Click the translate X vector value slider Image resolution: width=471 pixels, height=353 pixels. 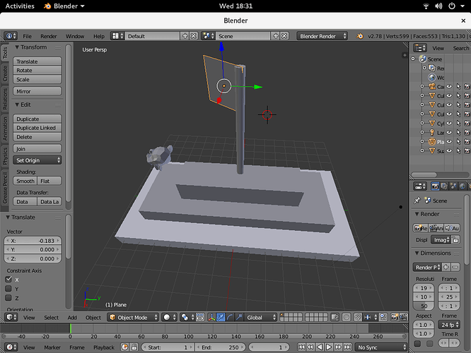[33, 241]
